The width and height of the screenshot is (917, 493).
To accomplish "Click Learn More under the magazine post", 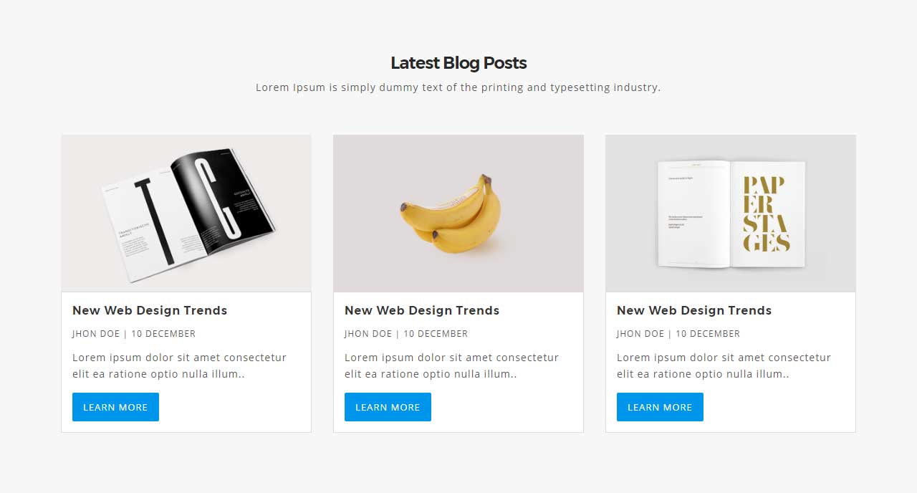I will coord(115,407).
